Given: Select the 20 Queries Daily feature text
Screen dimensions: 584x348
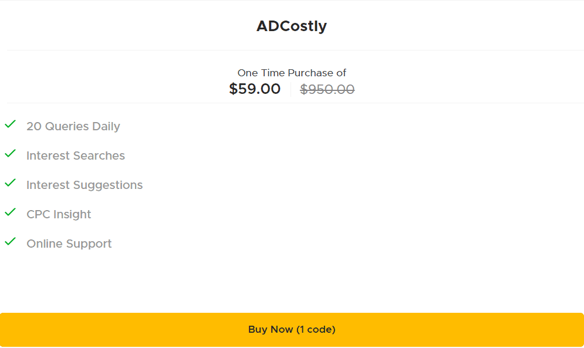Looking at the screenshot, I should (73, 126).
